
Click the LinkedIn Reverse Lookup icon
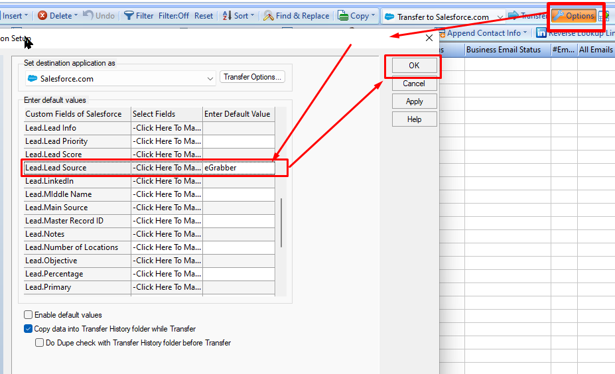(x=541, y=33)
